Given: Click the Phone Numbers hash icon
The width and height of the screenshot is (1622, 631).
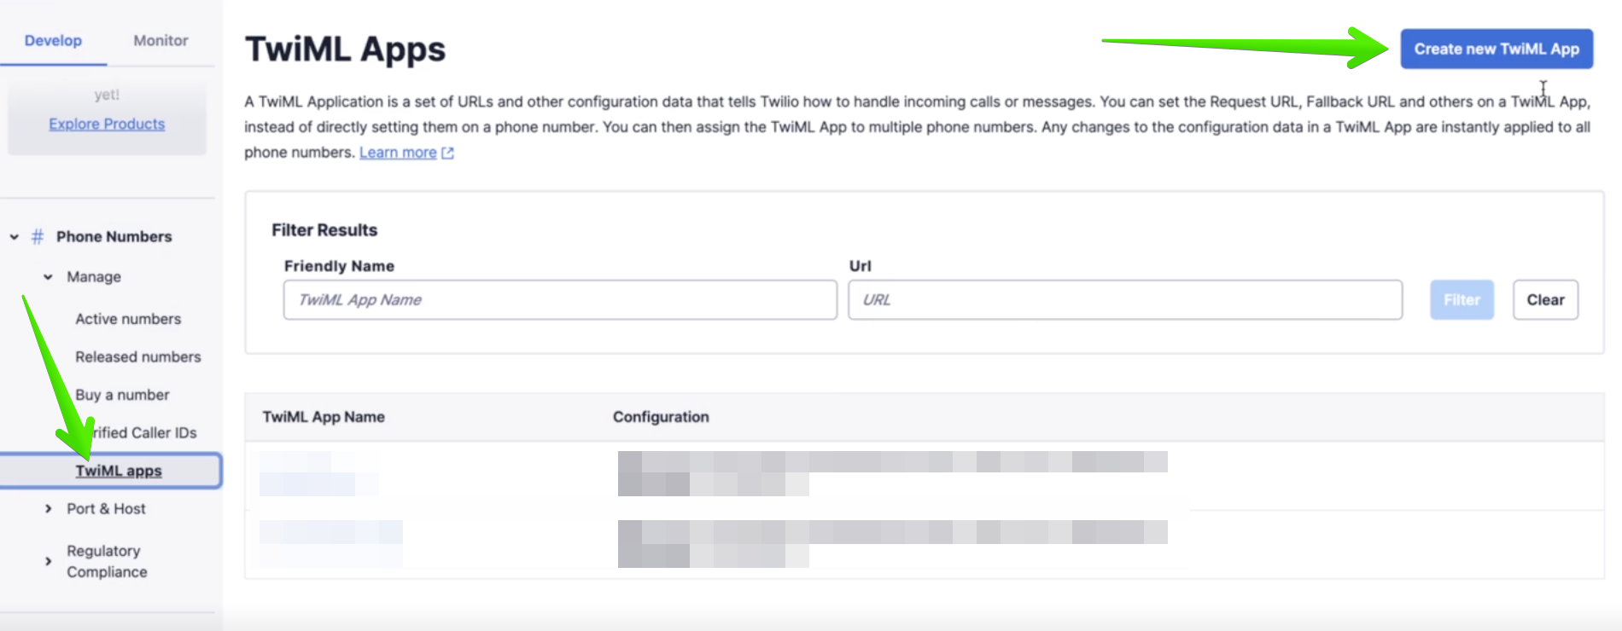Looking at the screenshot, I should coord(36,236).
